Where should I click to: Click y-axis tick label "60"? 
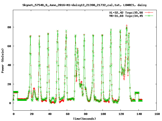pyautogui.click(x=9, y=46)
